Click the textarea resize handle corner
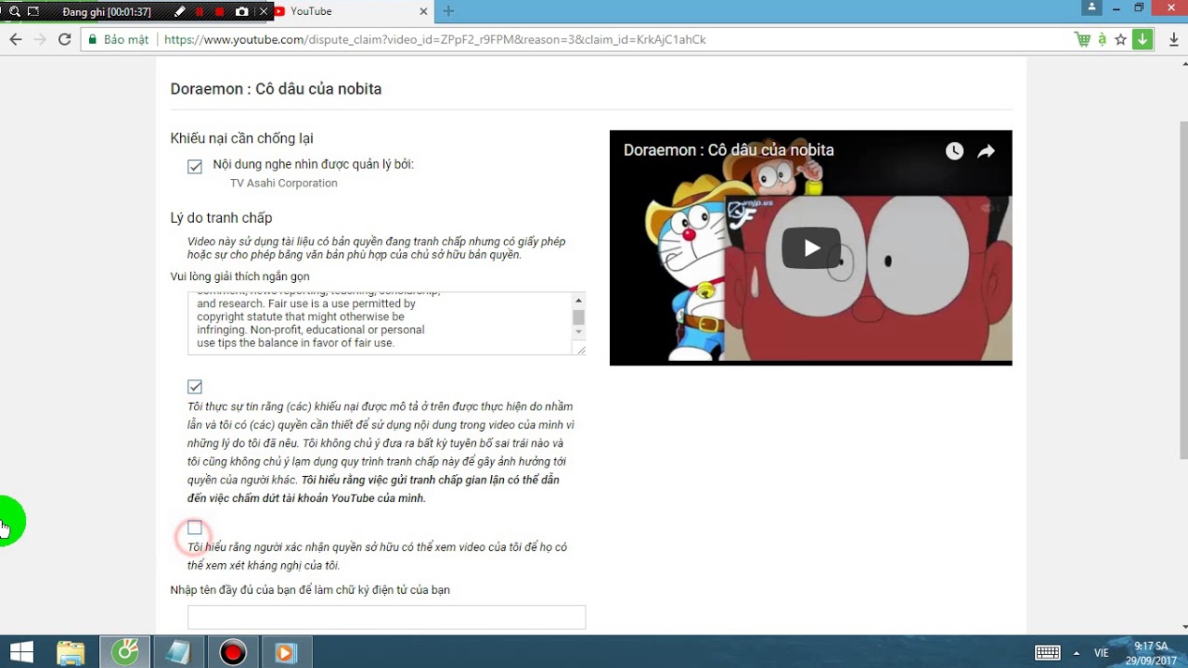1188x668 pixels. point(581,349)
